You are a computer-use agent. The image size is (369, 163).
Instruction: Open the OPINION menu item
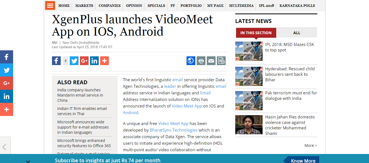[x=134, y=5]
